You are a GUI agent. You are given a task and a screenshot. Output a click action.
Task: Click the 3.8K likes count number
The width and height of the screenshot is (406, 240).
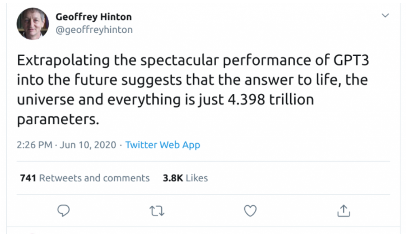coord(172,178)
